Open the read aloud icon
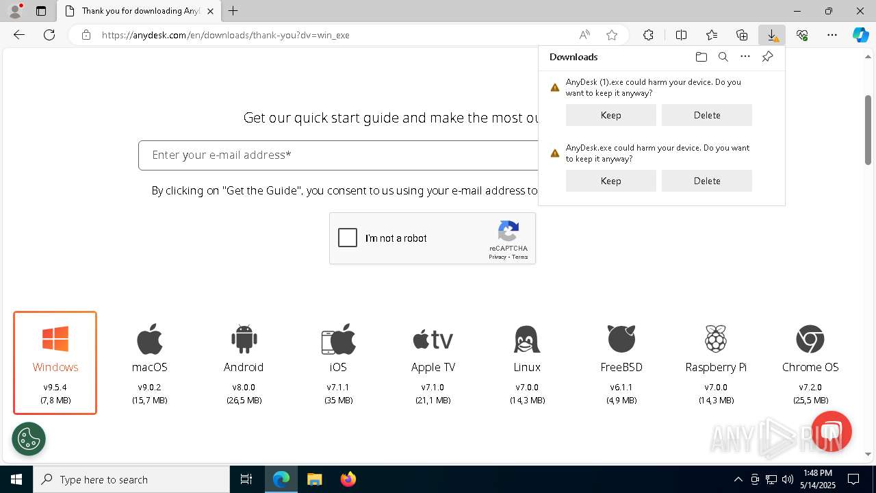The image size is (876, 493). 584,35
